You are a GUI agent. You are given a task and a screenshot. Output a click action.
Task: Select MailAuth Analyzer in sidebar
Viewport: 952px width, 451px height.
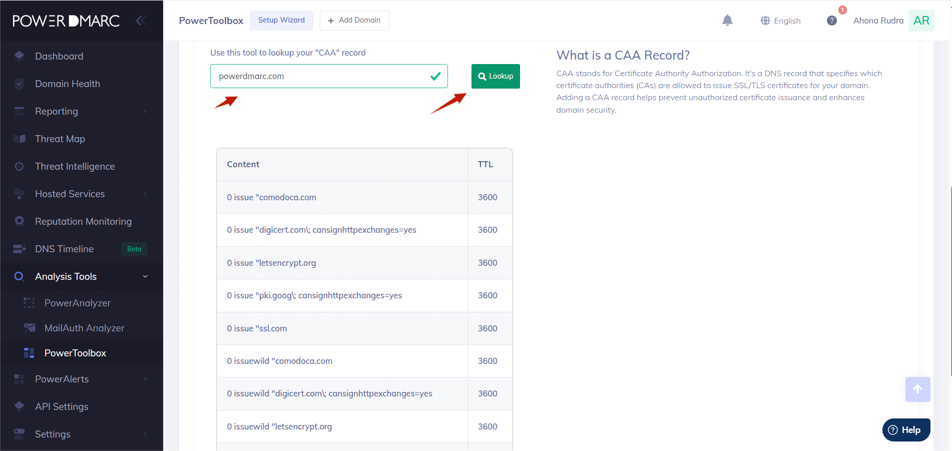pos(84,328)
